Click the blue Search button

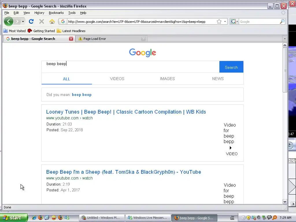231,67
